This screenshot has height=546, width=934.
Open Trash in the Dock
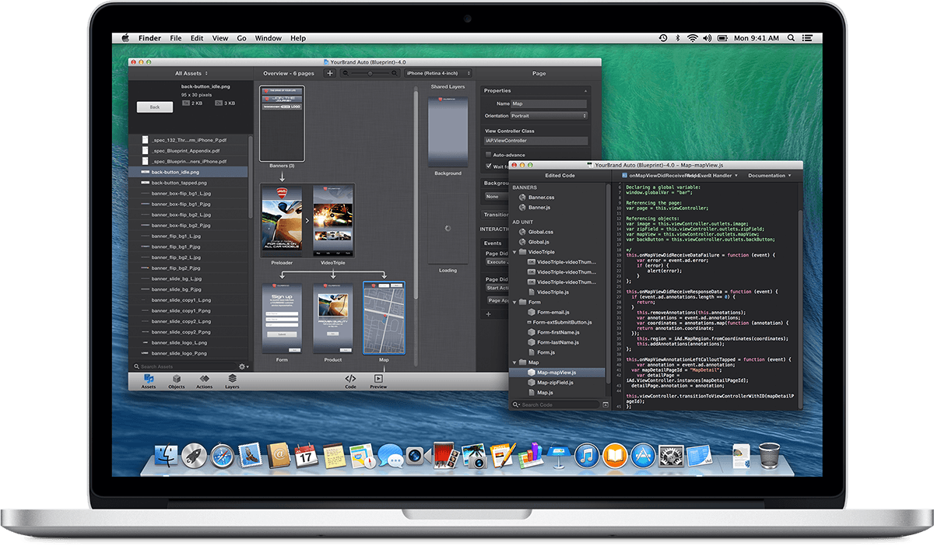pyautogui.click(x=769, y=457)
